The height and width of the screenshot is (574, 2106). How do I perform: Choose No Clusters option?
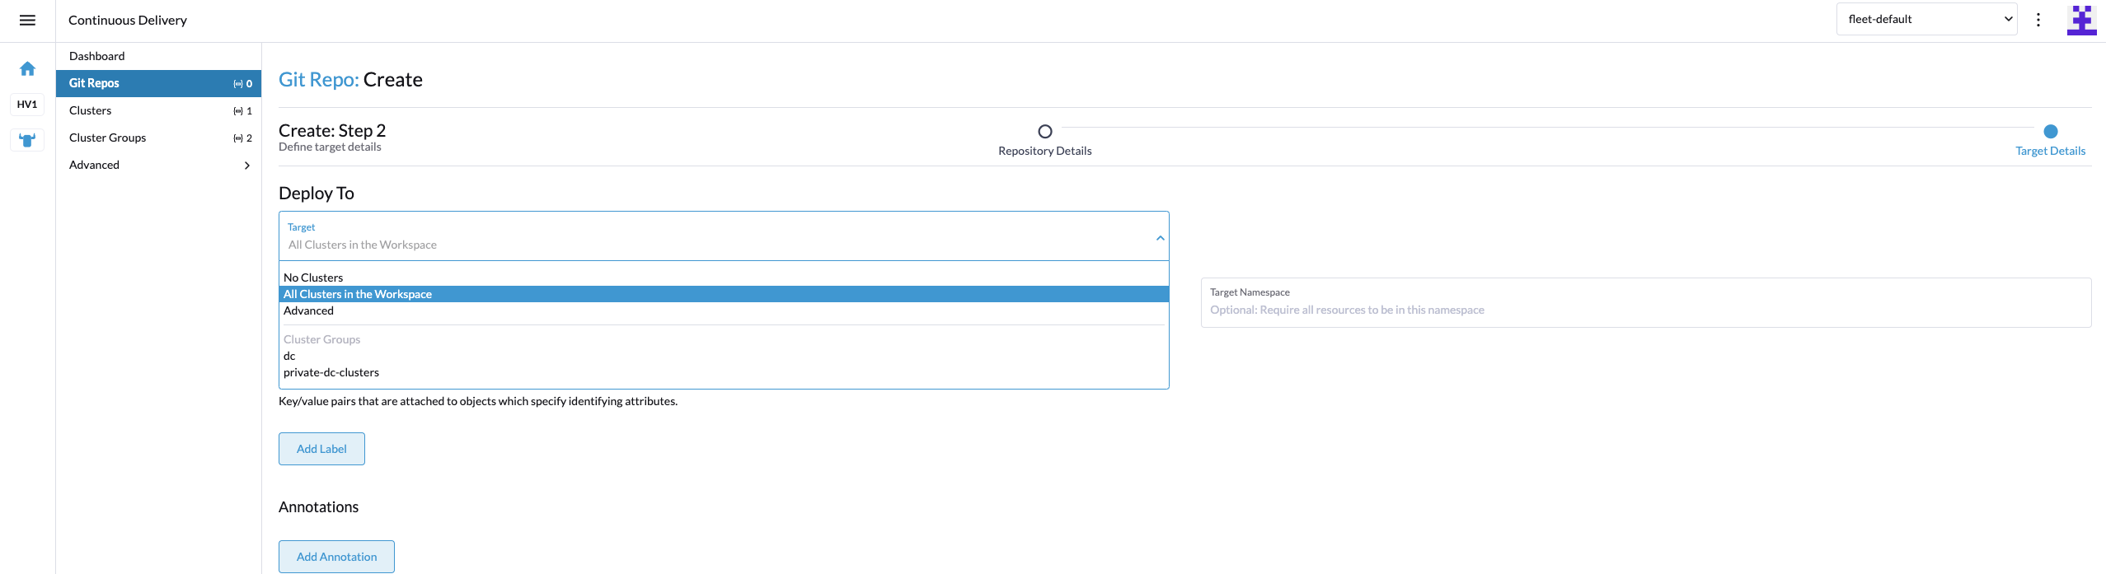(313, 278)
